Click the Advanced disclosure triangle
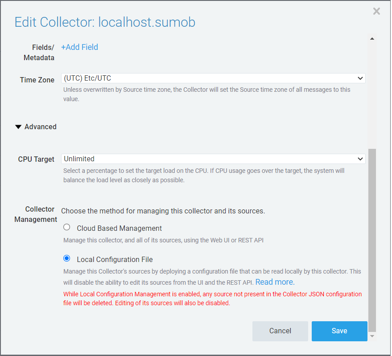The width and height of the screenshot is (392, 356). point(18,127)
